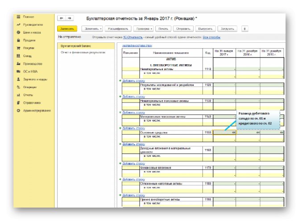Viewport: 299px width, 221px height.
Task: Click the На 31 января 2017 г. header
Action: tap(224, 53)
